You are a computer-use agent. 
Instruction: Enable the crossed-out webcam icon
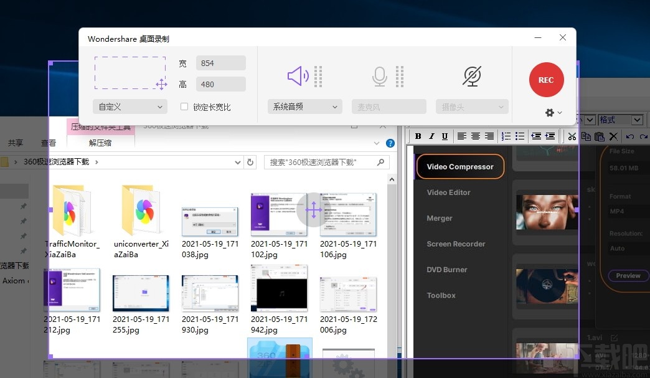pyautogui.click(x=472, y=75)
